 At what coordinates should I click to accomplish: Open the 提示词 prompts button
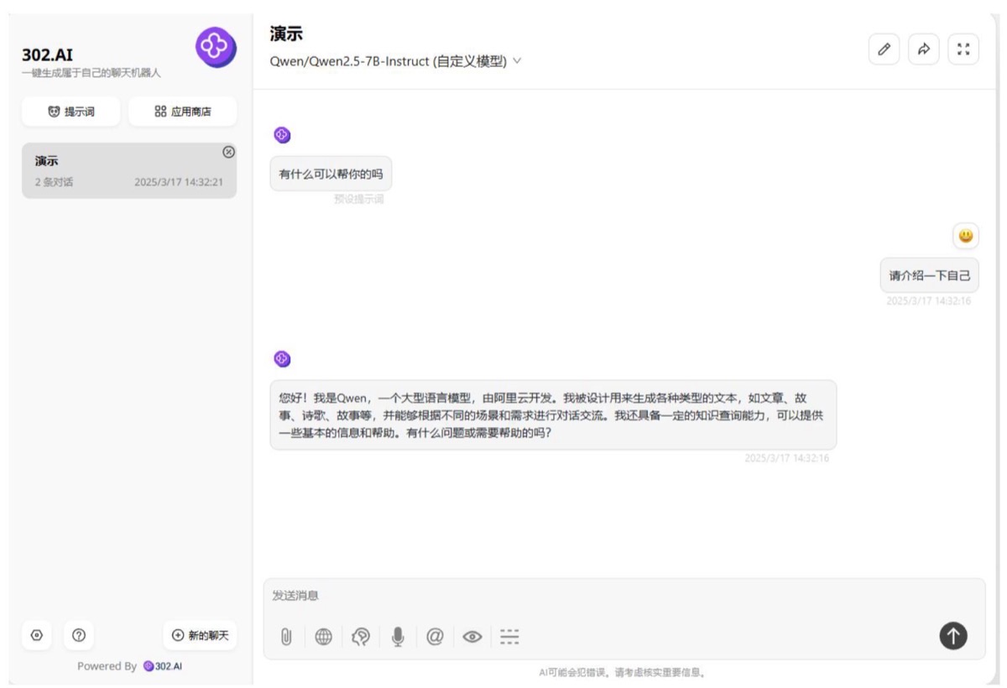point(71,112)
